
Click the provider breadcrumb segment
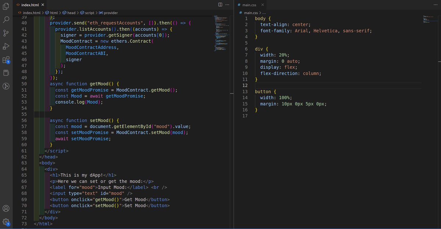coord(108,12)
